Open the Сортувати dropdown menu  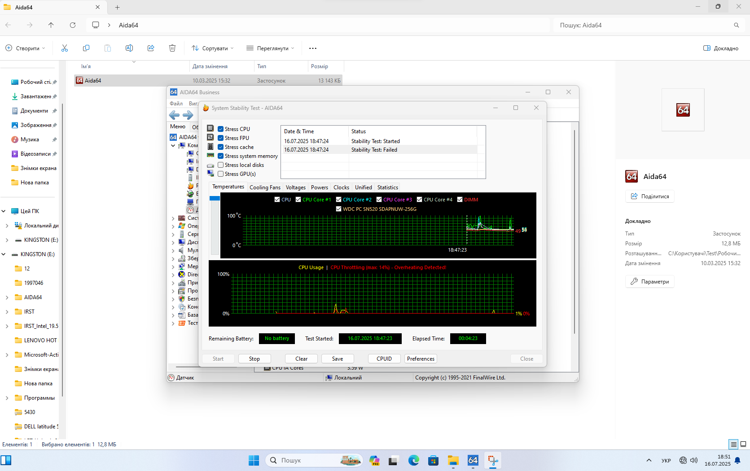click(x=212, y=48)
